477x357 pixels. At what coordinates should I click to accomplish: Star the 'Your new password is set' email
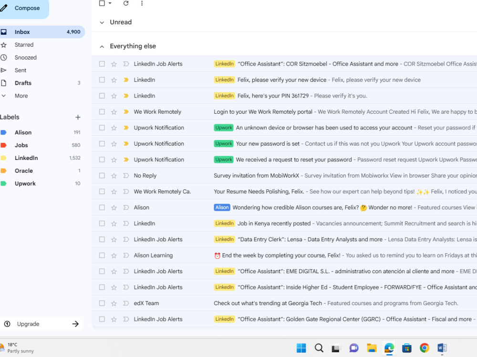(x=114, y=144)
